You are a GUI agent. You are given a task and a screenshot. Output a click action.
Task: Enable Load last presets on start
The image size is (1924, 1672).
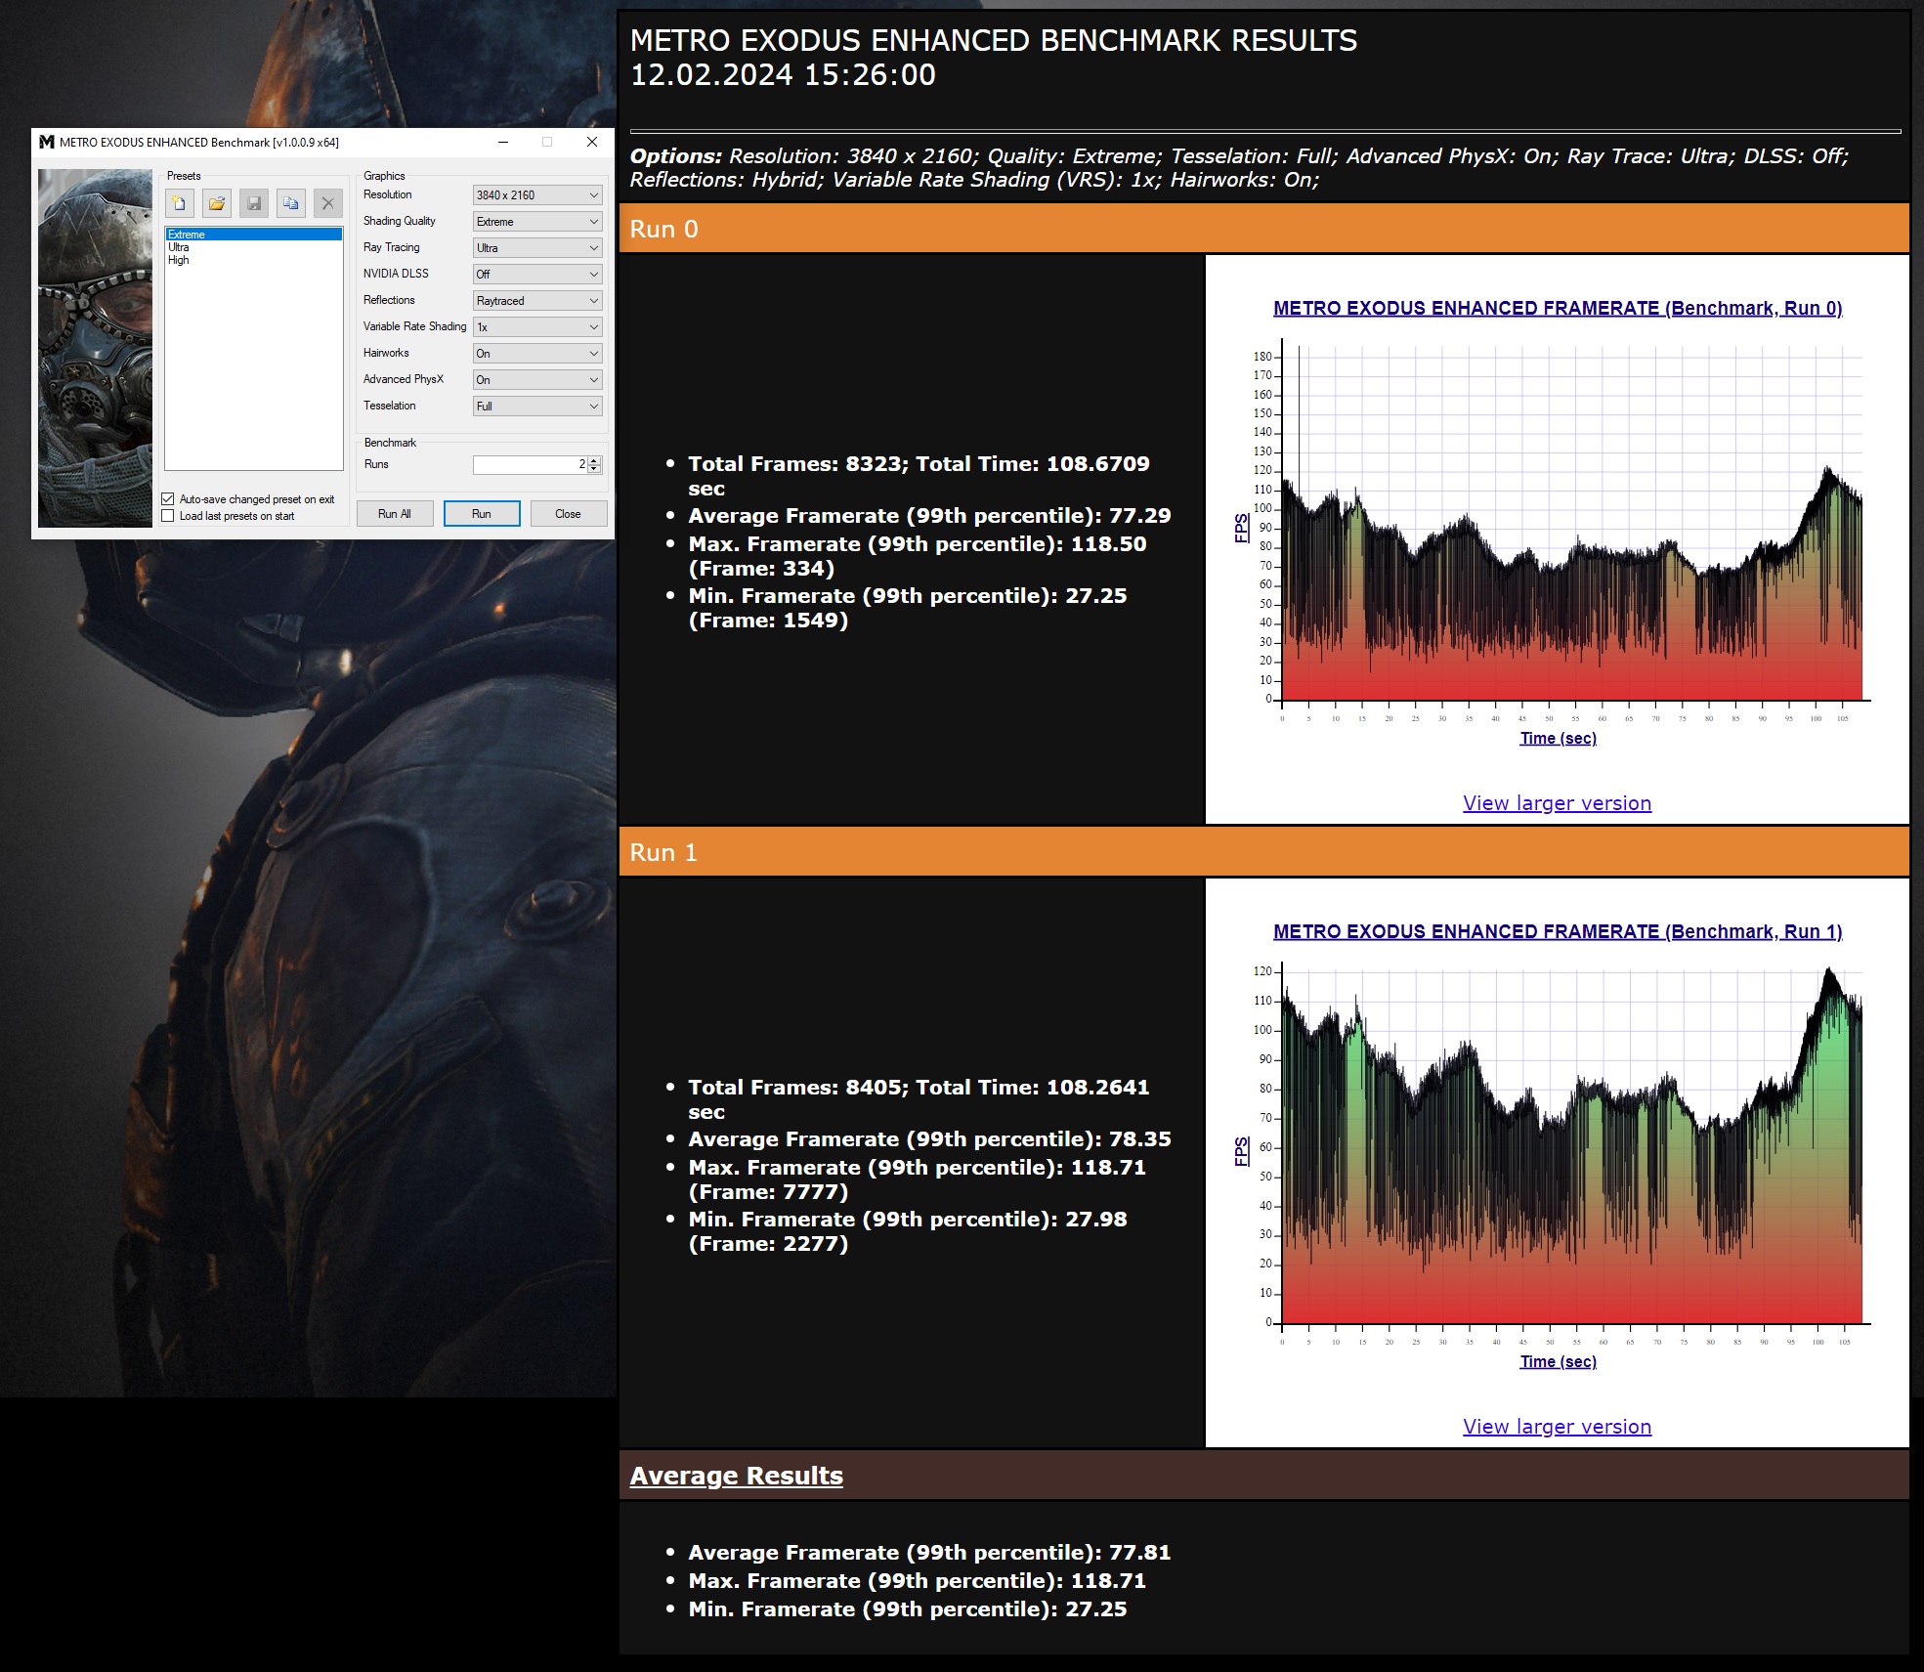(x=168, y=516)
